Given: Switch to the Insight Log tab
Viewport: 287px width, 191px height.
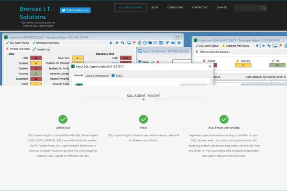Looking at the screenshot, I should tap(41, 49).
